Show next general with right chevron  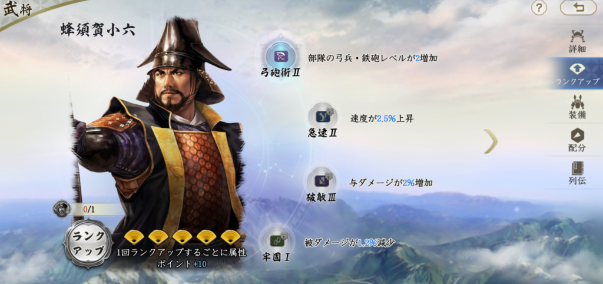pyautogui.click(x=491, y=141)
